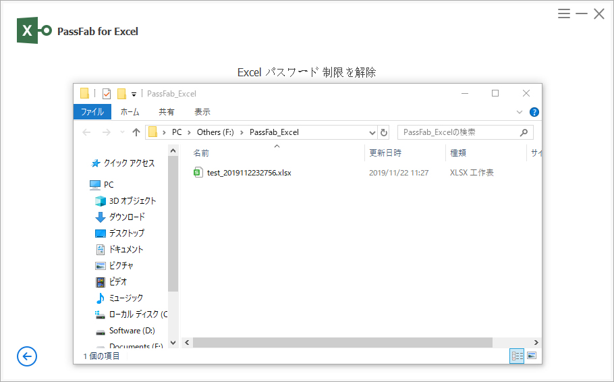Expand the ribbon with chevron

pyautogui.click(x=520, y=112)
